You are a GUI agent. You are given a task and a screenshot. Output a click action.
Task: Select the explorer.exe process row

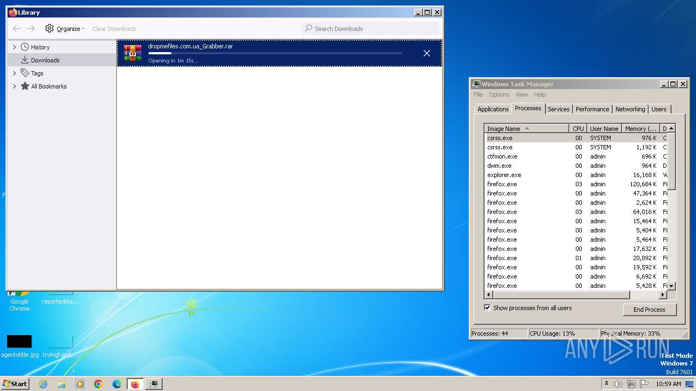(576, 175)
